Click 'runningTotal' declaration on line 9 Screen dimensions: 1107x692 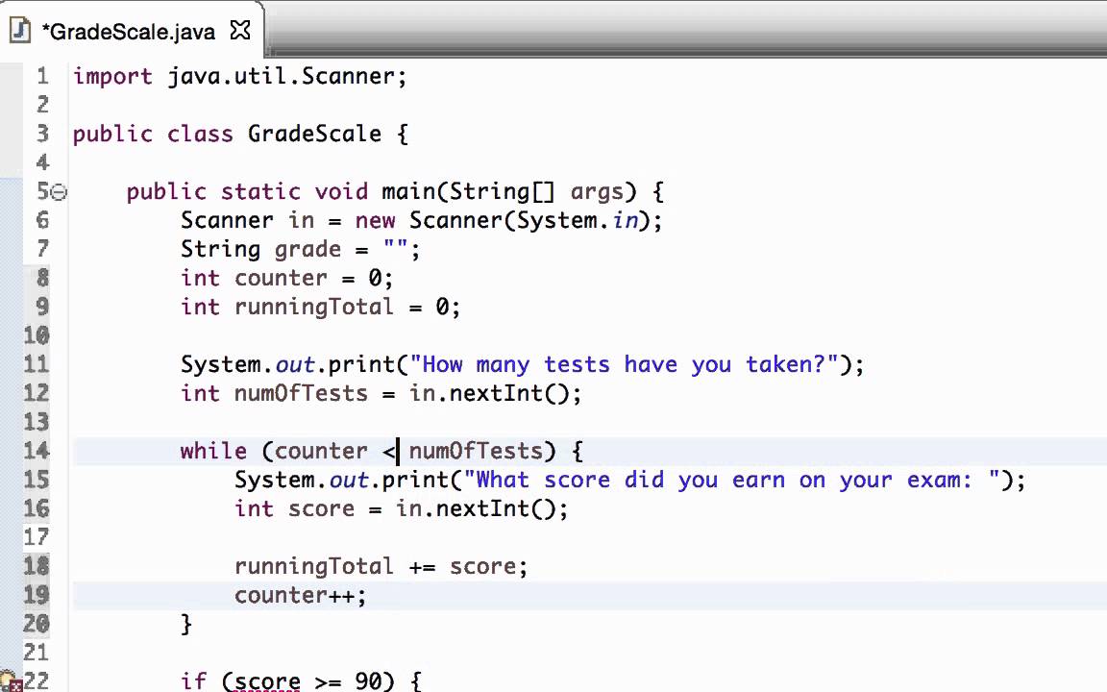tap(314, 308)
